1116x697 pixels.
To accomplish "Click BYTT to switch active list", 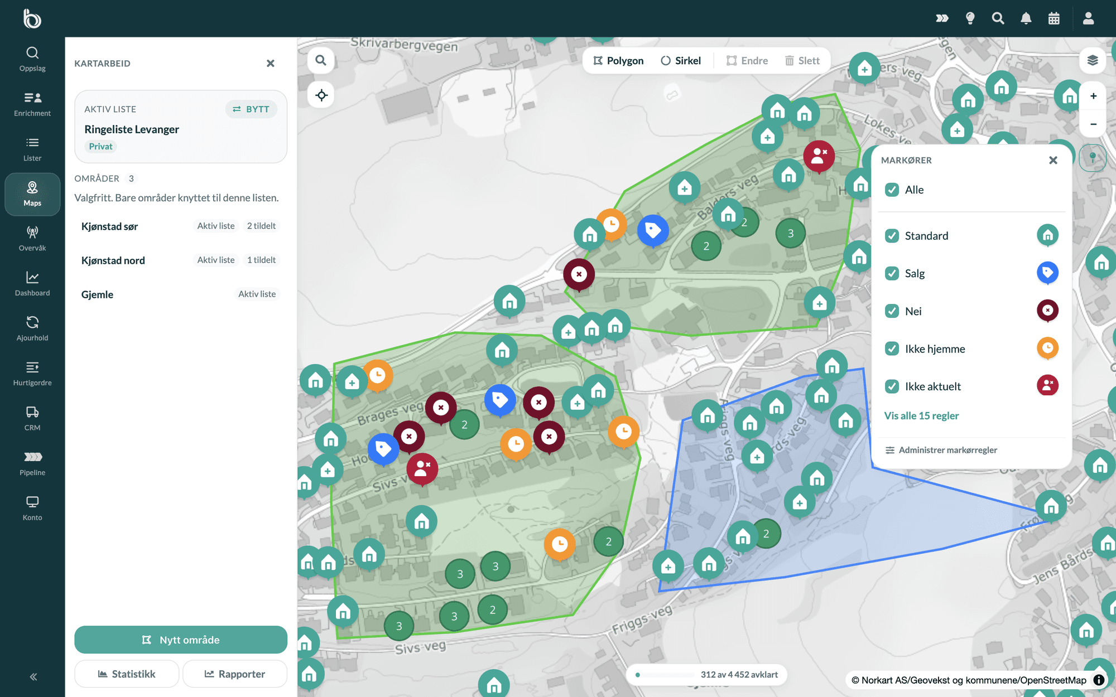I will point(251,109).
